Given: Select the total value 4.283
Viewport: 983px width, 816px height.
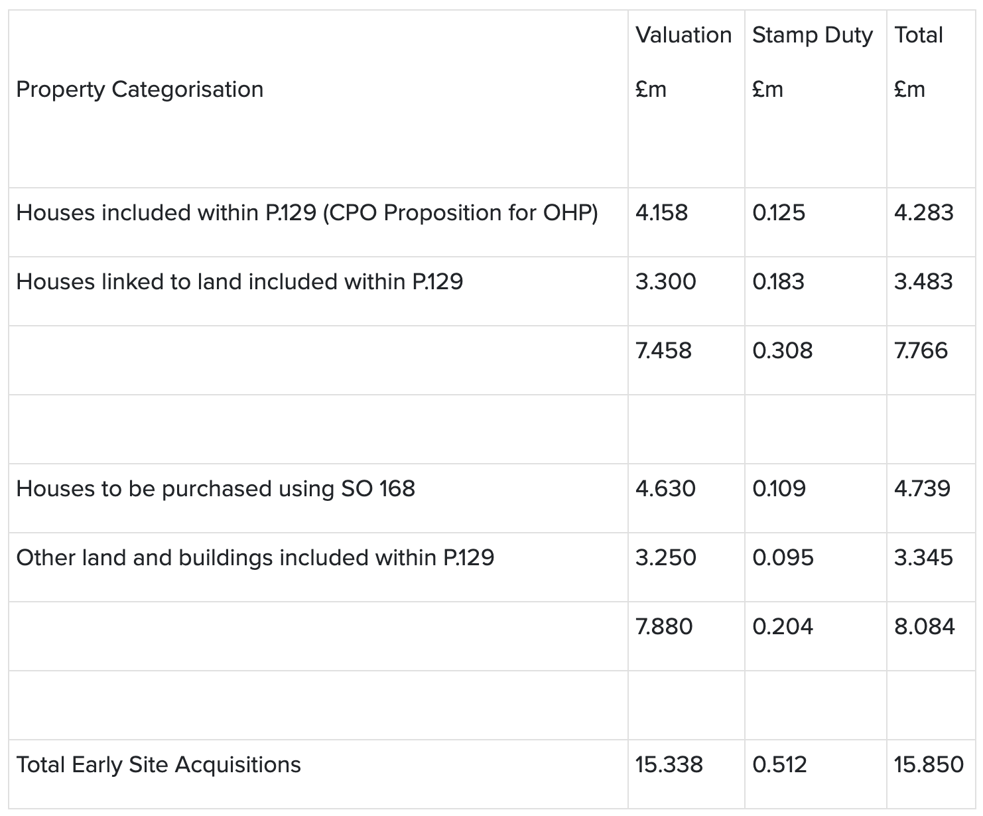Looking at the screenshot, I should (923, 213).
